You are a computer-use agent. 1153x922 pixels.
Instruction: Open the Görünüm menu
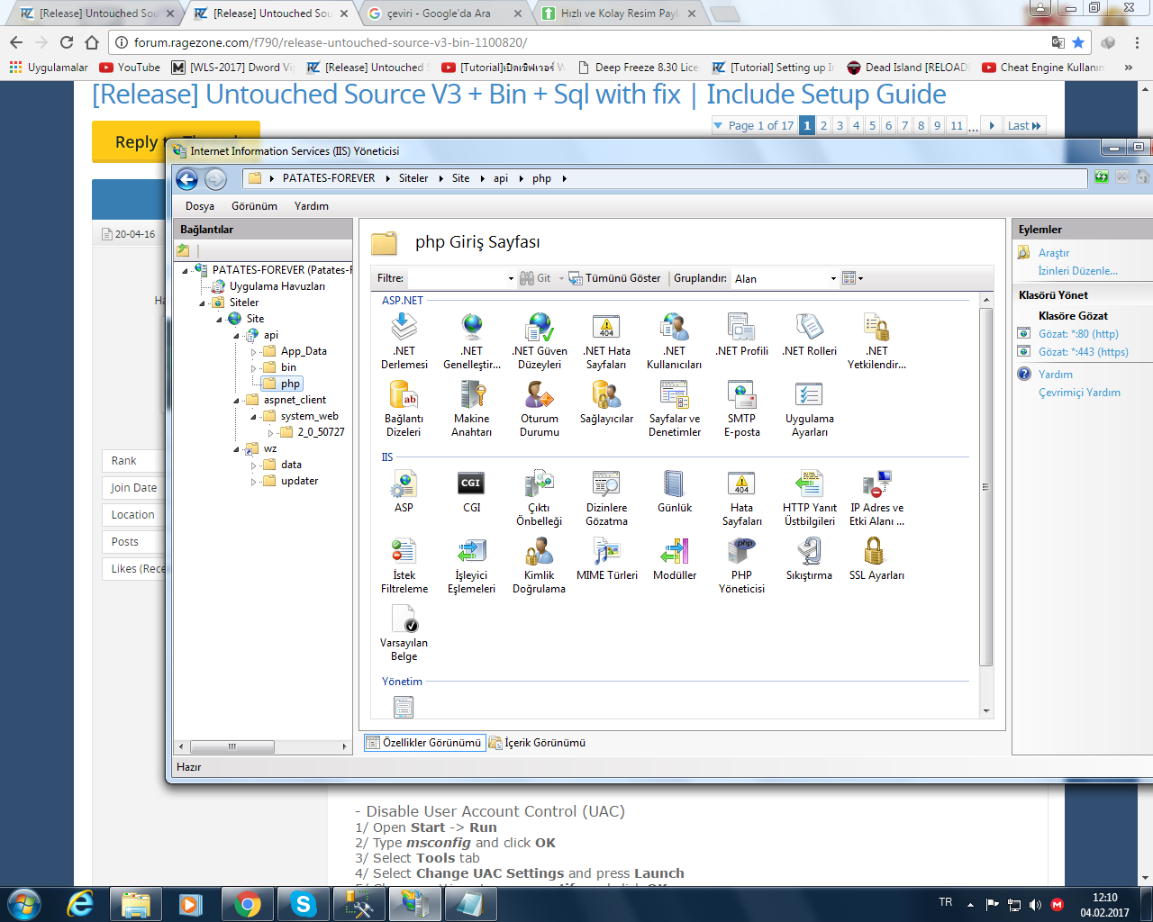click(254, 206)
